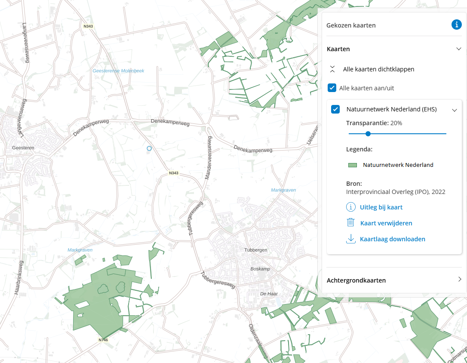Image resolution: width=467 pixels, height=363 pixels.
Task: Click the Interprovinciaal Overleg (IPO), 2022 source text
Action: (x=396, y=192)
